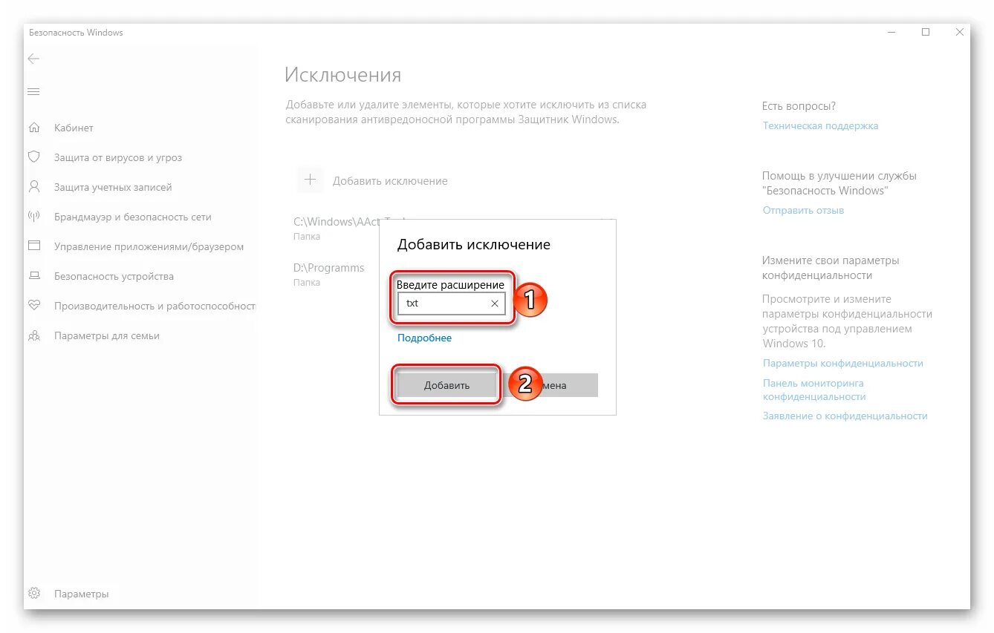
Task: Click the Добавить исключение label
Action: (390, 180)
